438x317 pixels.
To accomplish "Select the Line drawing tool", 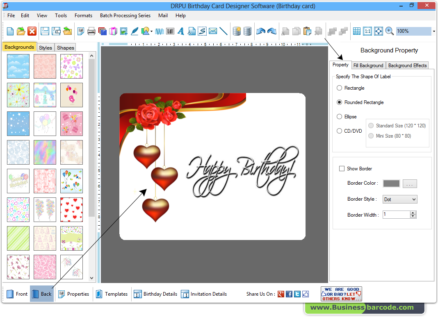I will point(224,31).
